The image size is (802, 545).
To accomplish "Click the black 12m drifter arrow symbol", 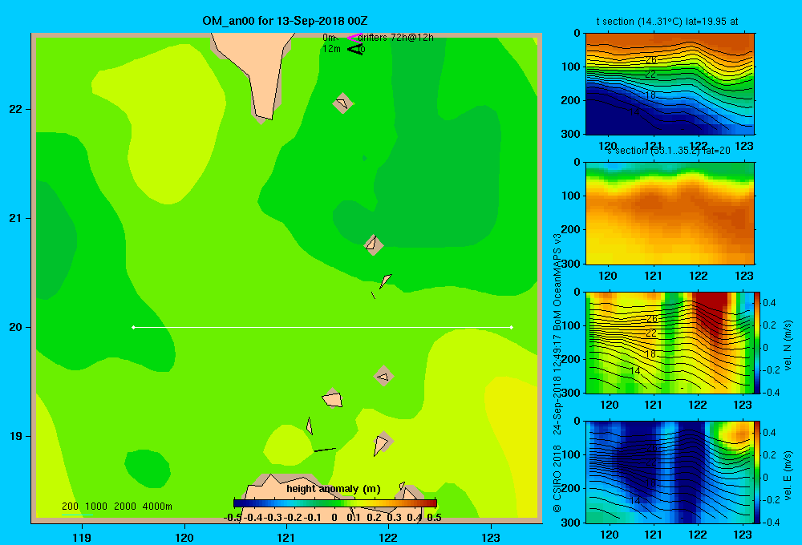I will pos(354,49).
